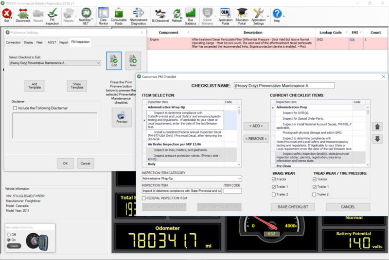Image resolution: width=389 pixels, height=260 pixels.
Task: Expand the Administration Prep row arrow
Action: click(273, 107)
